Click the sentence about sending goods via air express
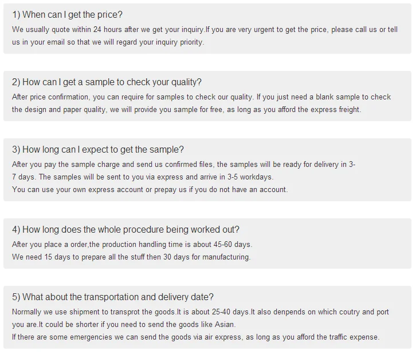 click(x=196, y=337)
